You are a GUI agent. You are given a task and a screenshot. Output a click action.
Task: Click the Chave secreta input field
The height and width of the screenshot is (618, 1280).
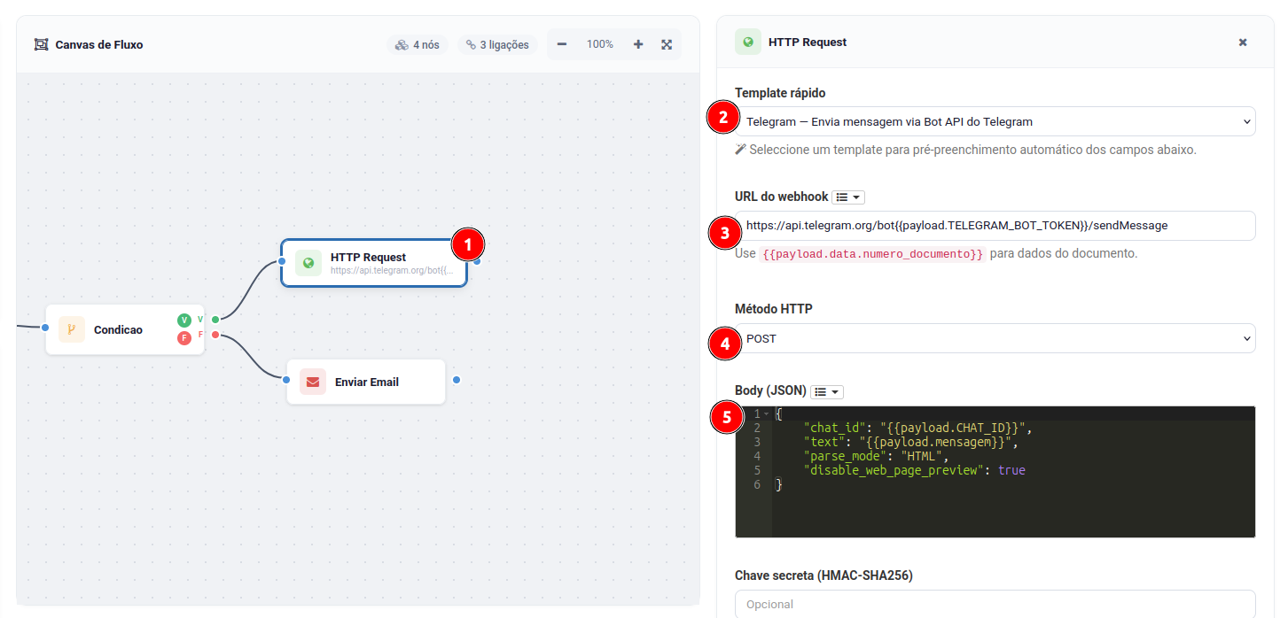pyautogui.click(x=995, y=604)
